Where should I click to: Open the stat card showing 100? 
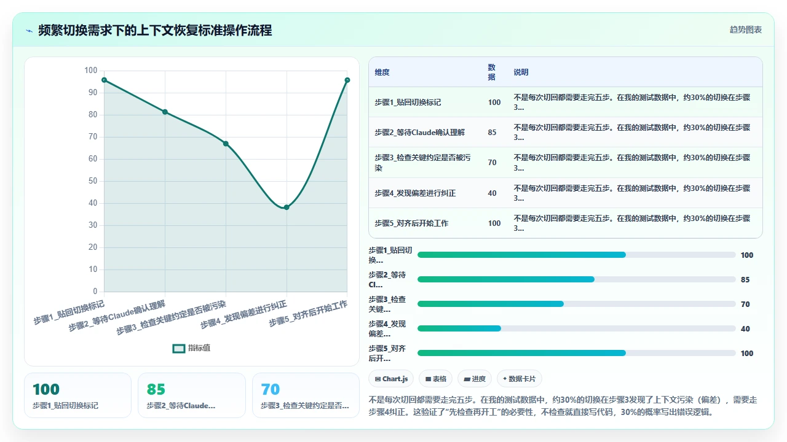point(77,395)
